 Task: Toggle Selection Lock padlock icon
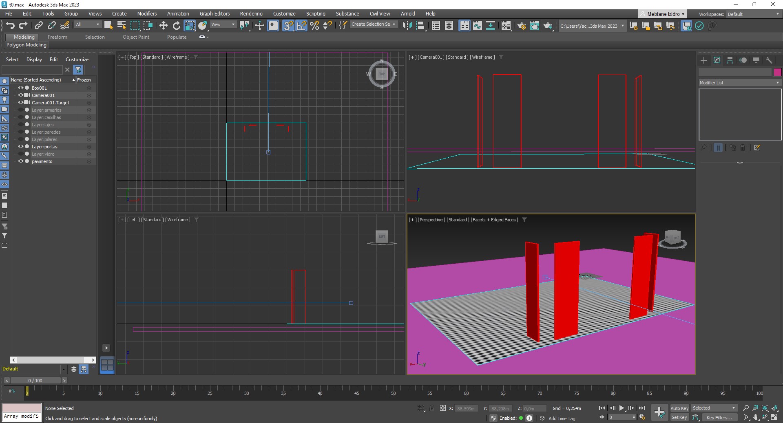click(432, 408)
